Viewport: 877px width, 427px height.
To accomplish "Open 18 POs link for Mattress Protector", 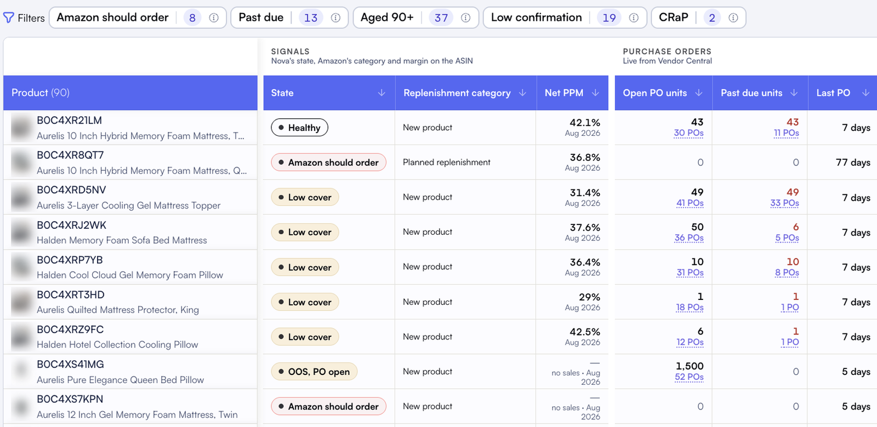I will click(x=690, y=308).
